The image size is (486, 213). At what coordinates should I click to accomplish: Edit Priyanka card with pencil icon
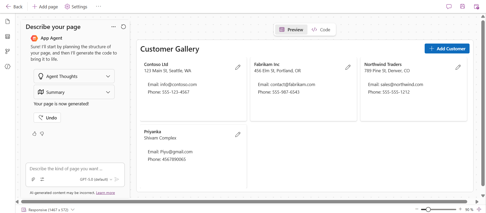tap(238, 135)
